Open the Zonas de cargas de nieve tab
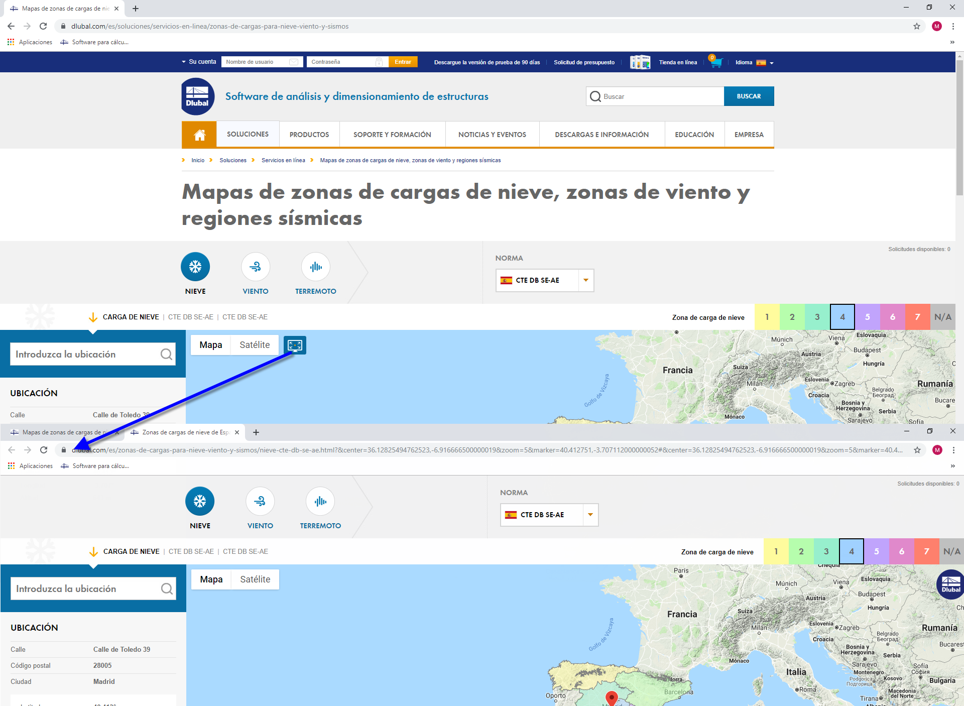The image size is (964, 706). tap(185, 432)
